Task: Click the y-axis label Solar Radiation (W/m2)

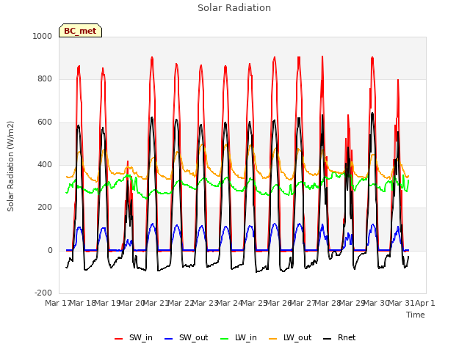Action: 10,166
